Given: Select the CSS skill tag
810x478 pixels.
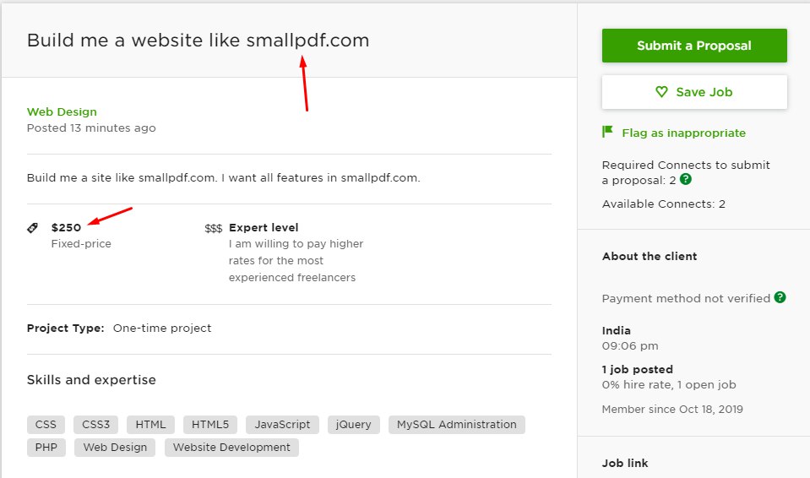Looking at the screenshot, I should point(46,424).
